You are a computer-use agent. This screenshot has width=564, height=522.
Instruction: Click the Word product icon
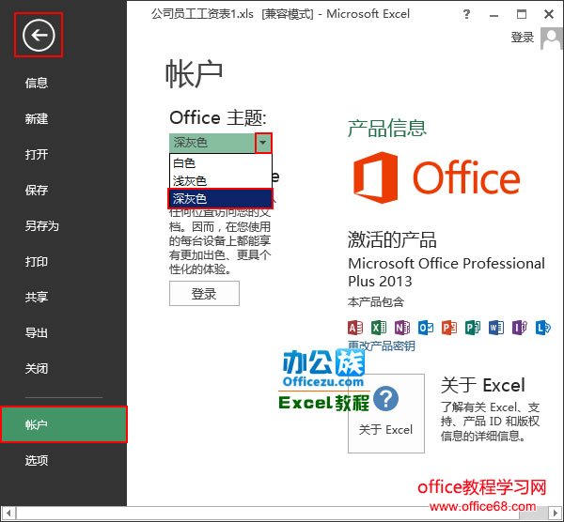pyautogui.click(x=496, y=328)
